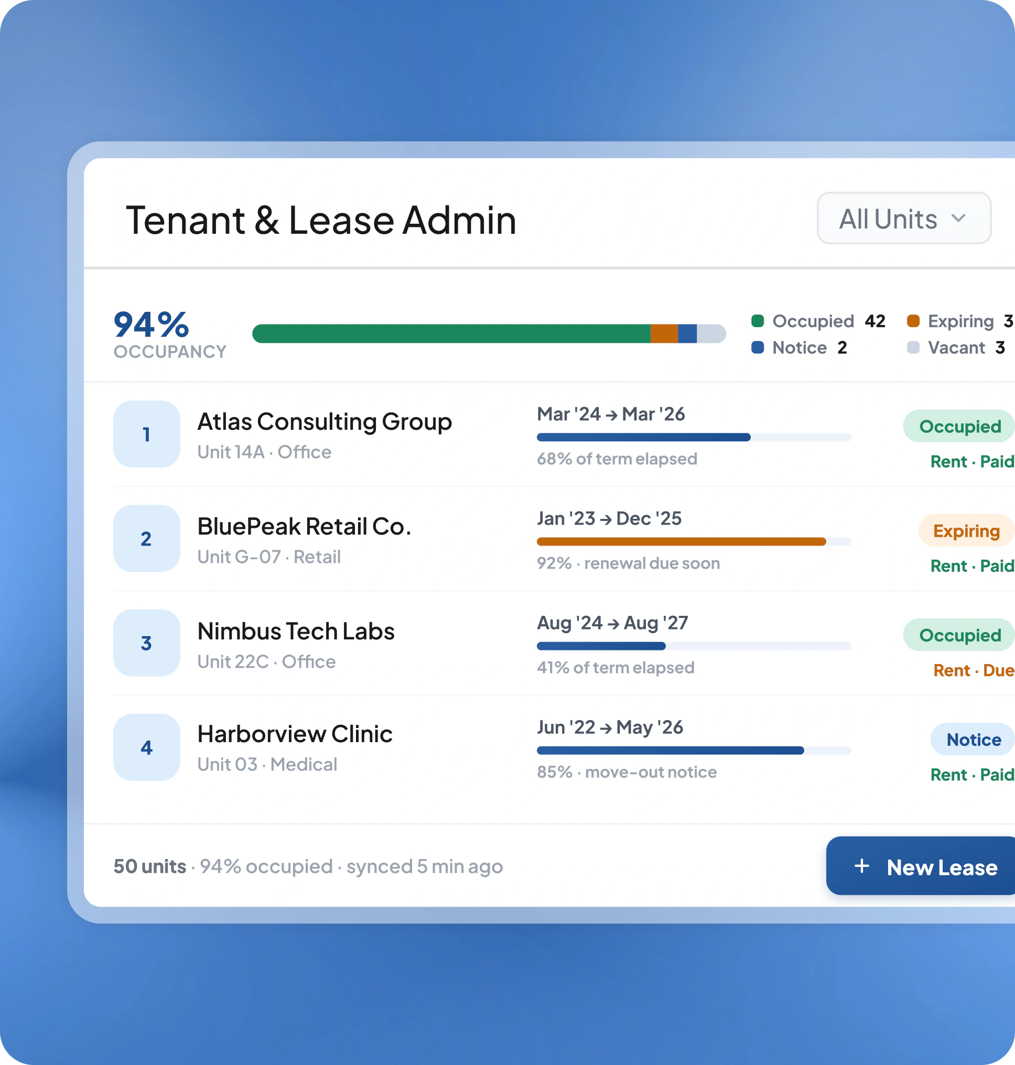
Task: Click Rent Due status for Nimbus Tech Labs
Action: click(x=974, y=670)
